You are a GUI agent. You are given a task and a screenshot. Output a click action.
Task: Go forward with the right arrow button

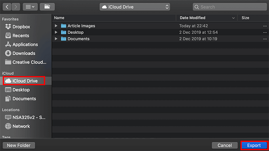pos(16,7)
